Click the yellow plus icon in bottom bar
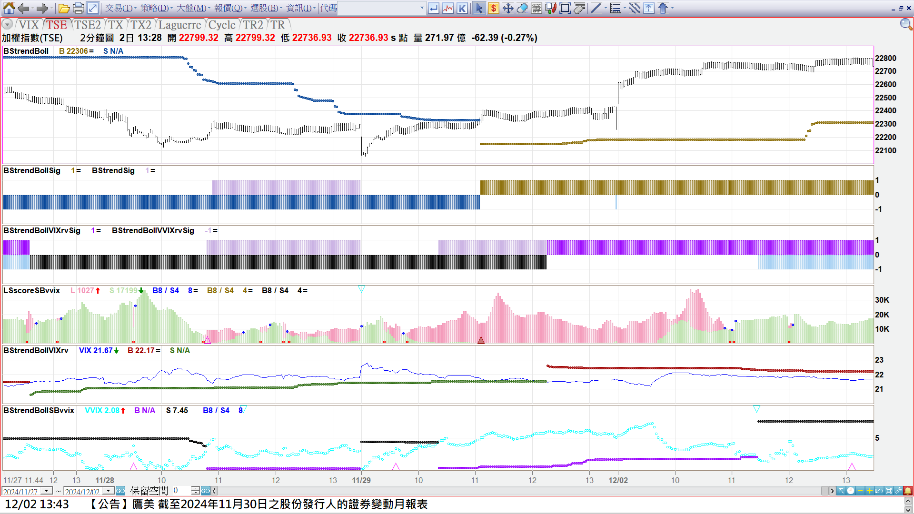This screenshot has height=514, width=914. click(x=869, y=491)
